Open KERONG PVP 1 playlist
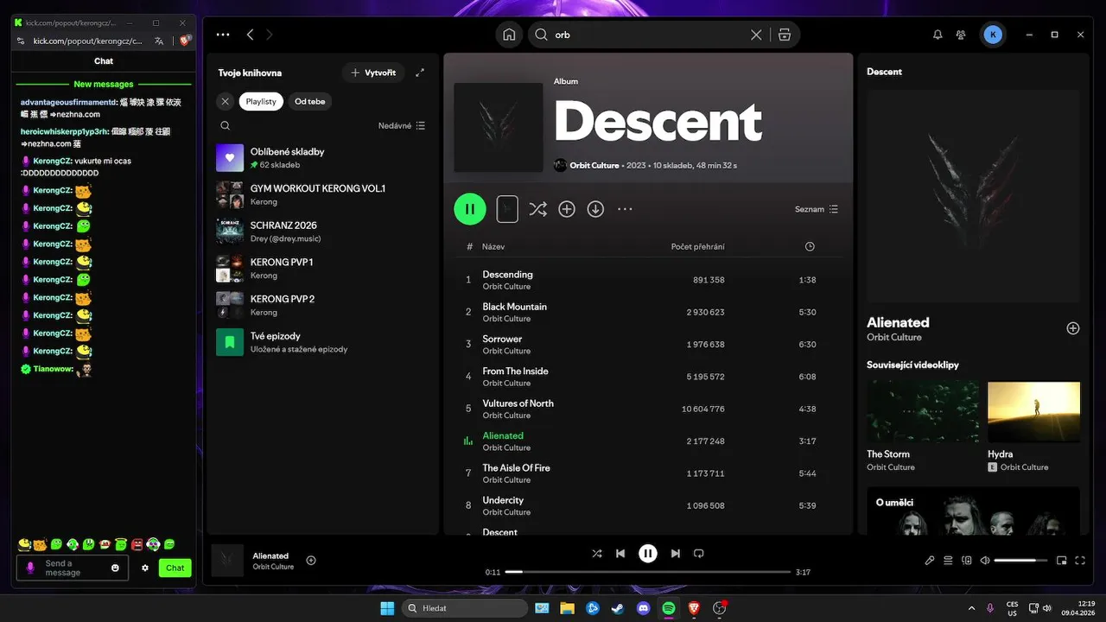Screen dimensions: 1106x622 322,269
